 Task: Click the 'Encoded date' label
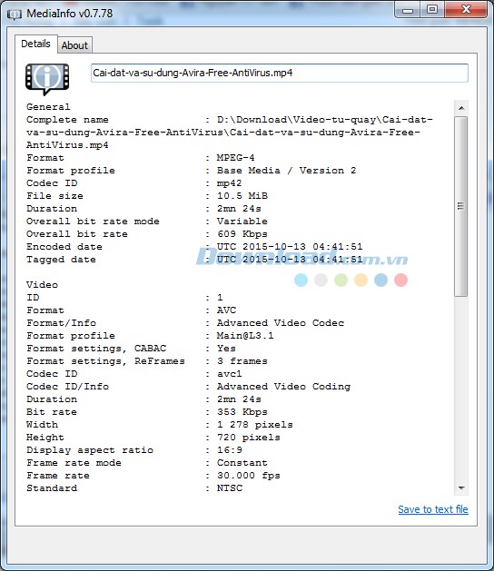pyautogui.click(x=64, y=247)
